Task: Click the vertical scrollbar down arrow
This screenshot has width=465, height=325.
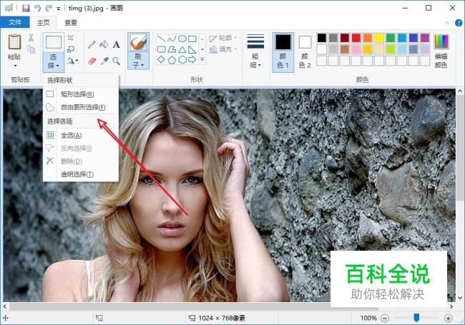Action: tap(460, 298)
